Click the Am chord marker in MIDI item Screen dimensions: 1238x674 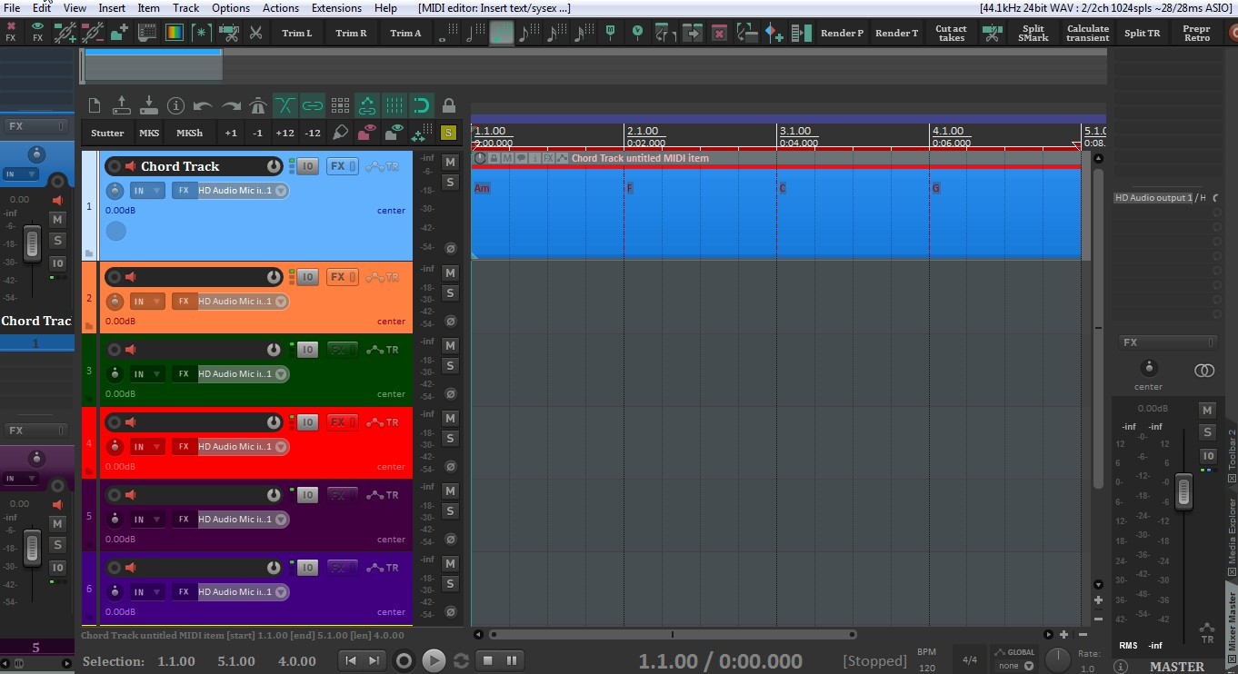(482, 188)
